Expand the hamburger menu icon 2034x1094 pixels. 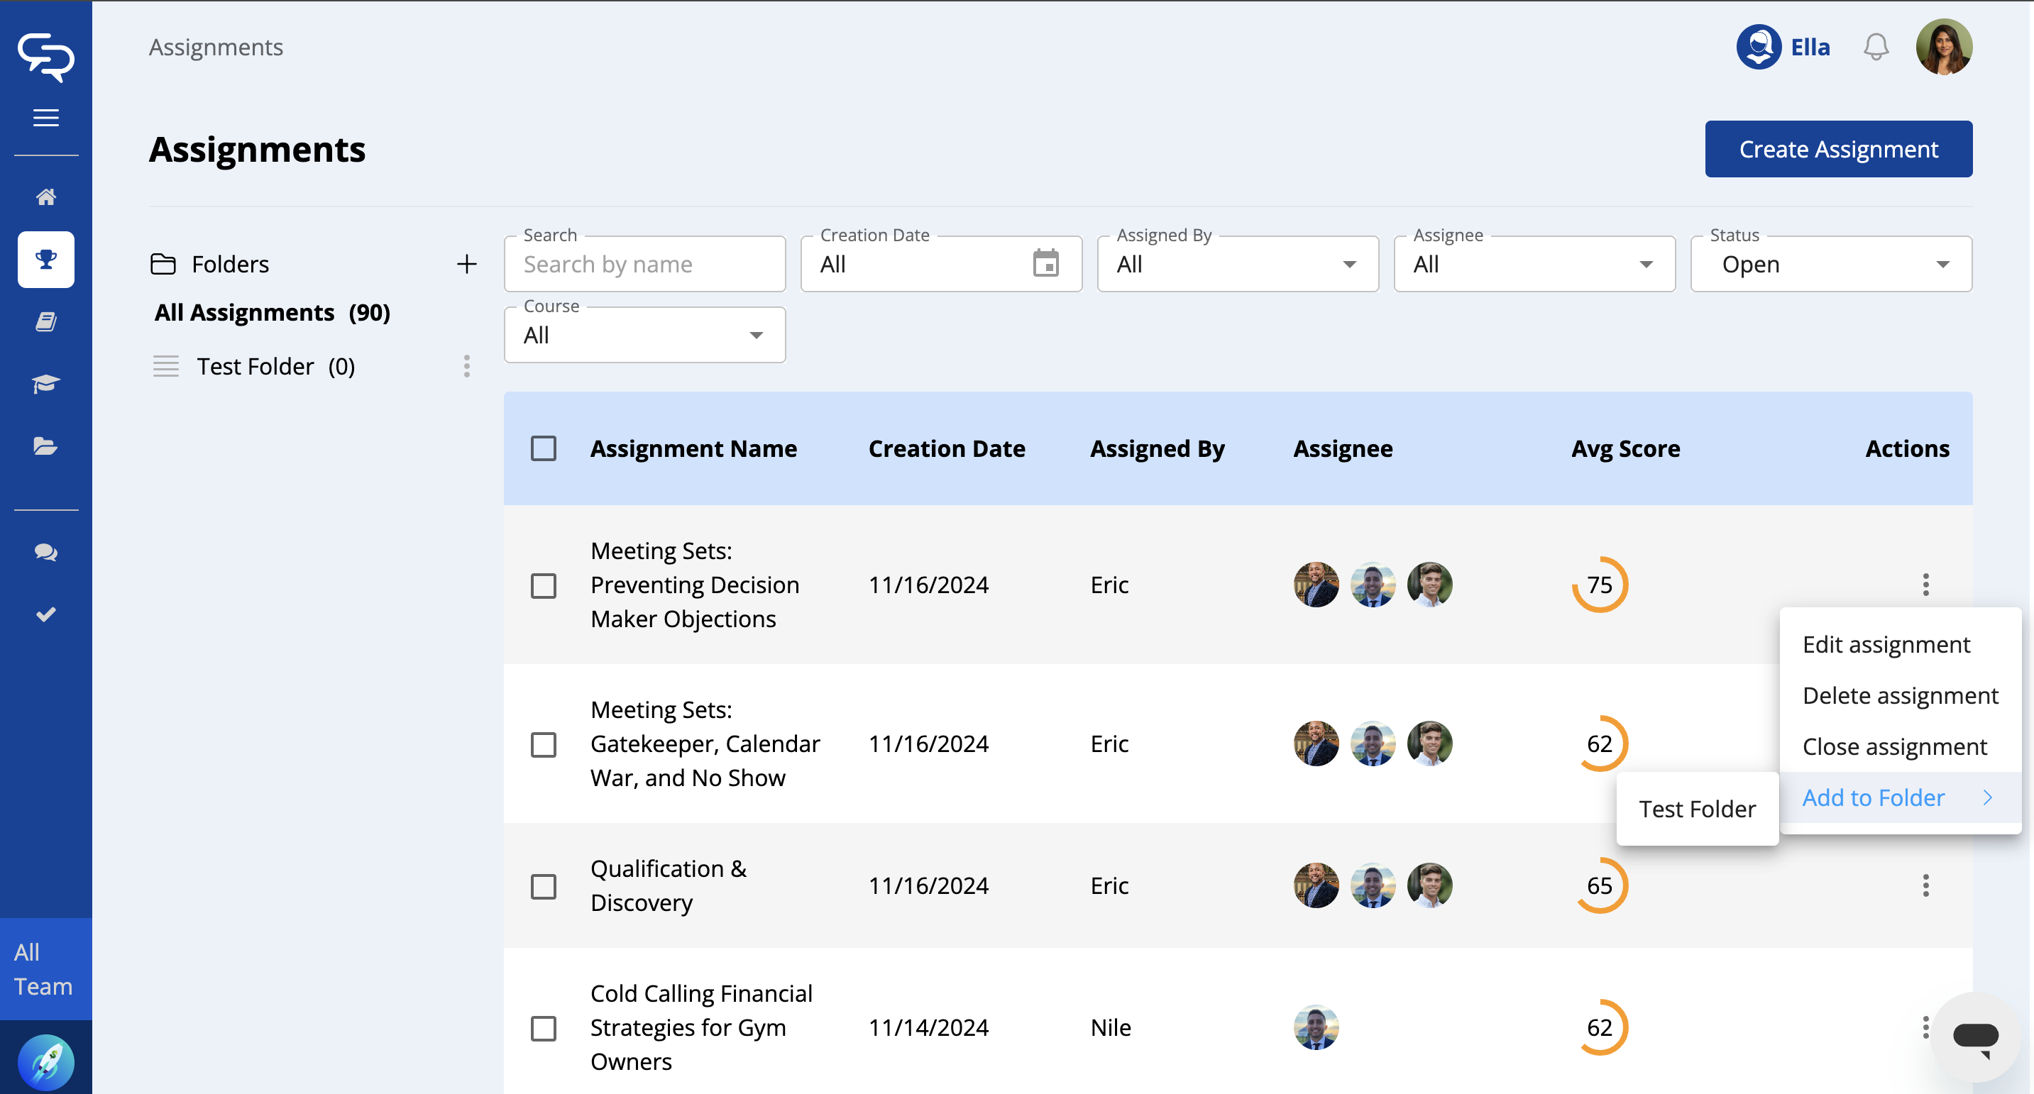point(46,118)
